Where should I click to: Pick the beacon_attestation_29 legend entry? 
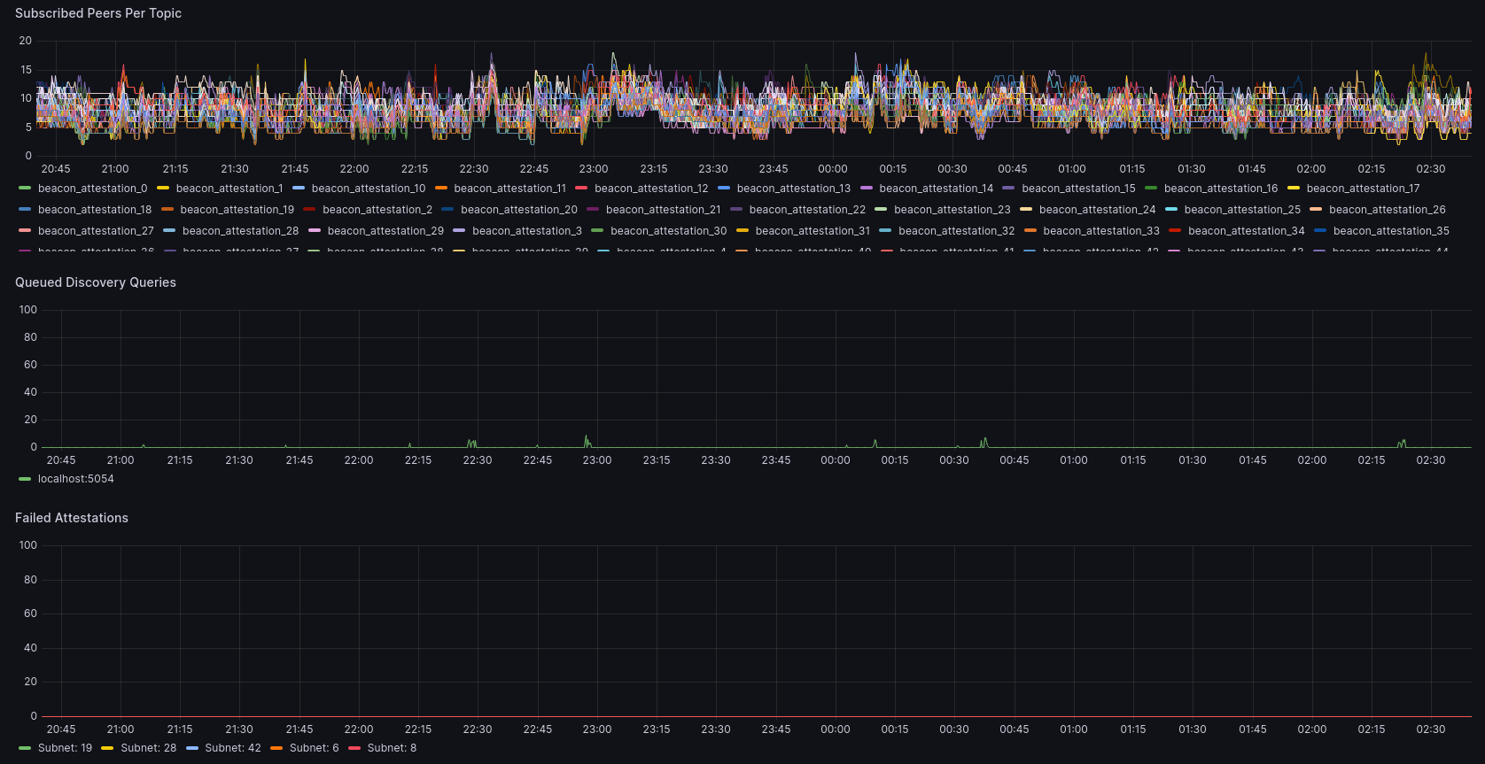385,231
